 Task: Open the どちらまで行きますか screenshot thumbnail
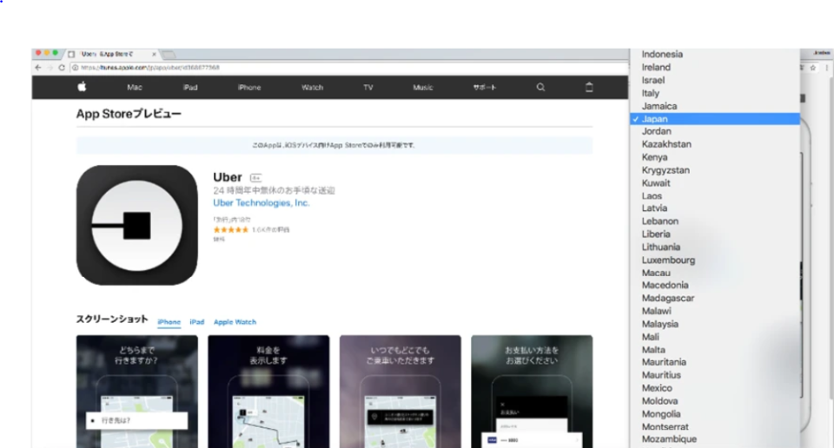[136, 392]
